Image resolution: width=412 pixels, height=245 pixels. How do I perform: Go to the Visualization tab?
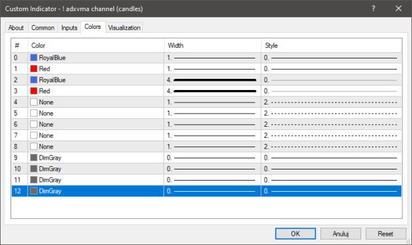[125, 28]
